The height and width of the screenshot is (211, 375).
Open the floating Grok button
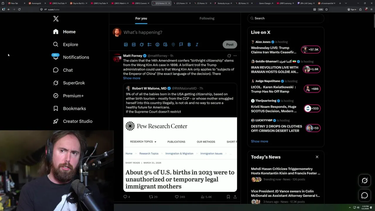click(364, 181)
